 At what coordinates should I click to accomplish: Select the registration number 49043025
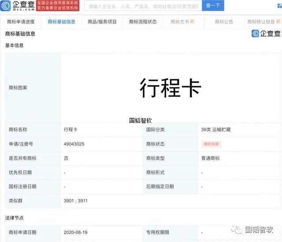point(74,144)
